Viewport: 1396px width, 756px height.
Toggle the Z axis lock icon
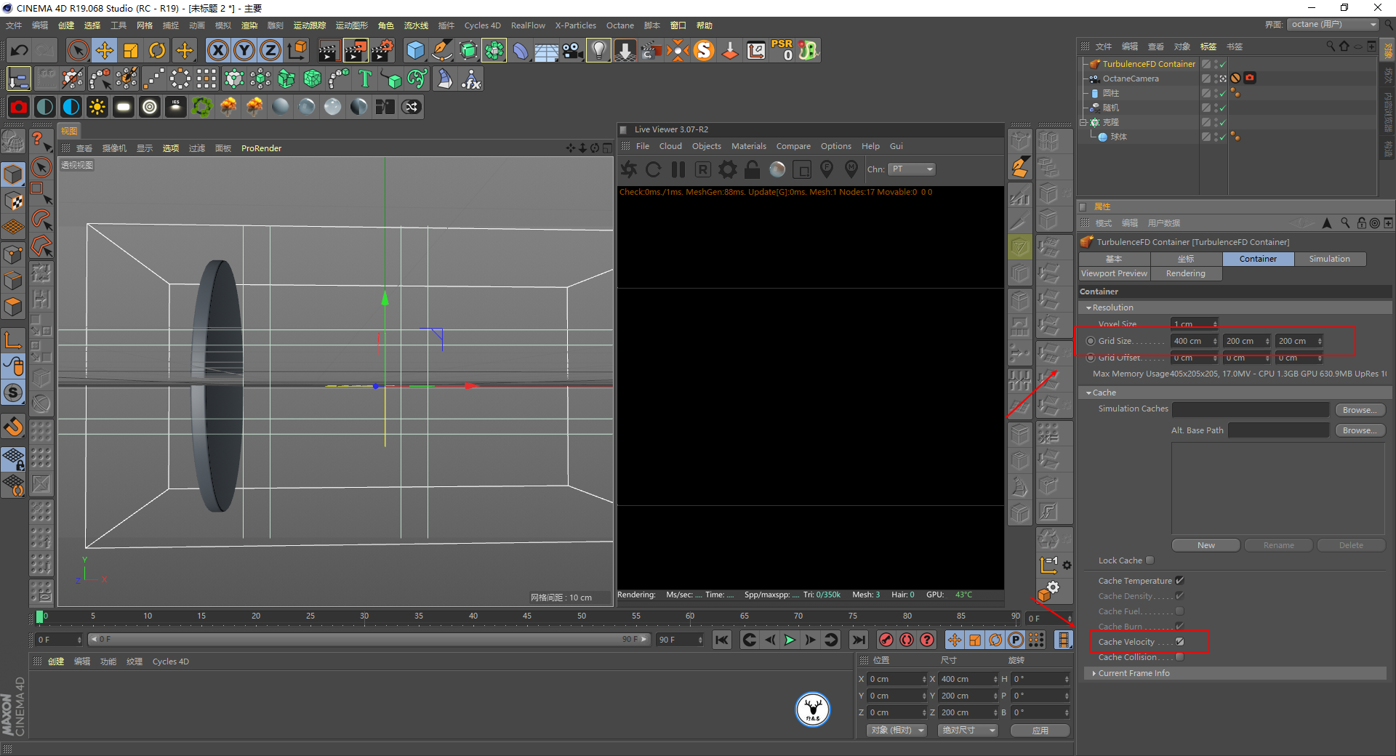[270, 50]
